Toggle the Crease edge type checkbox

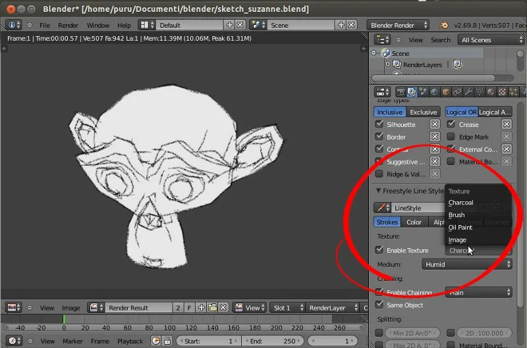click(x=451, y=124)
